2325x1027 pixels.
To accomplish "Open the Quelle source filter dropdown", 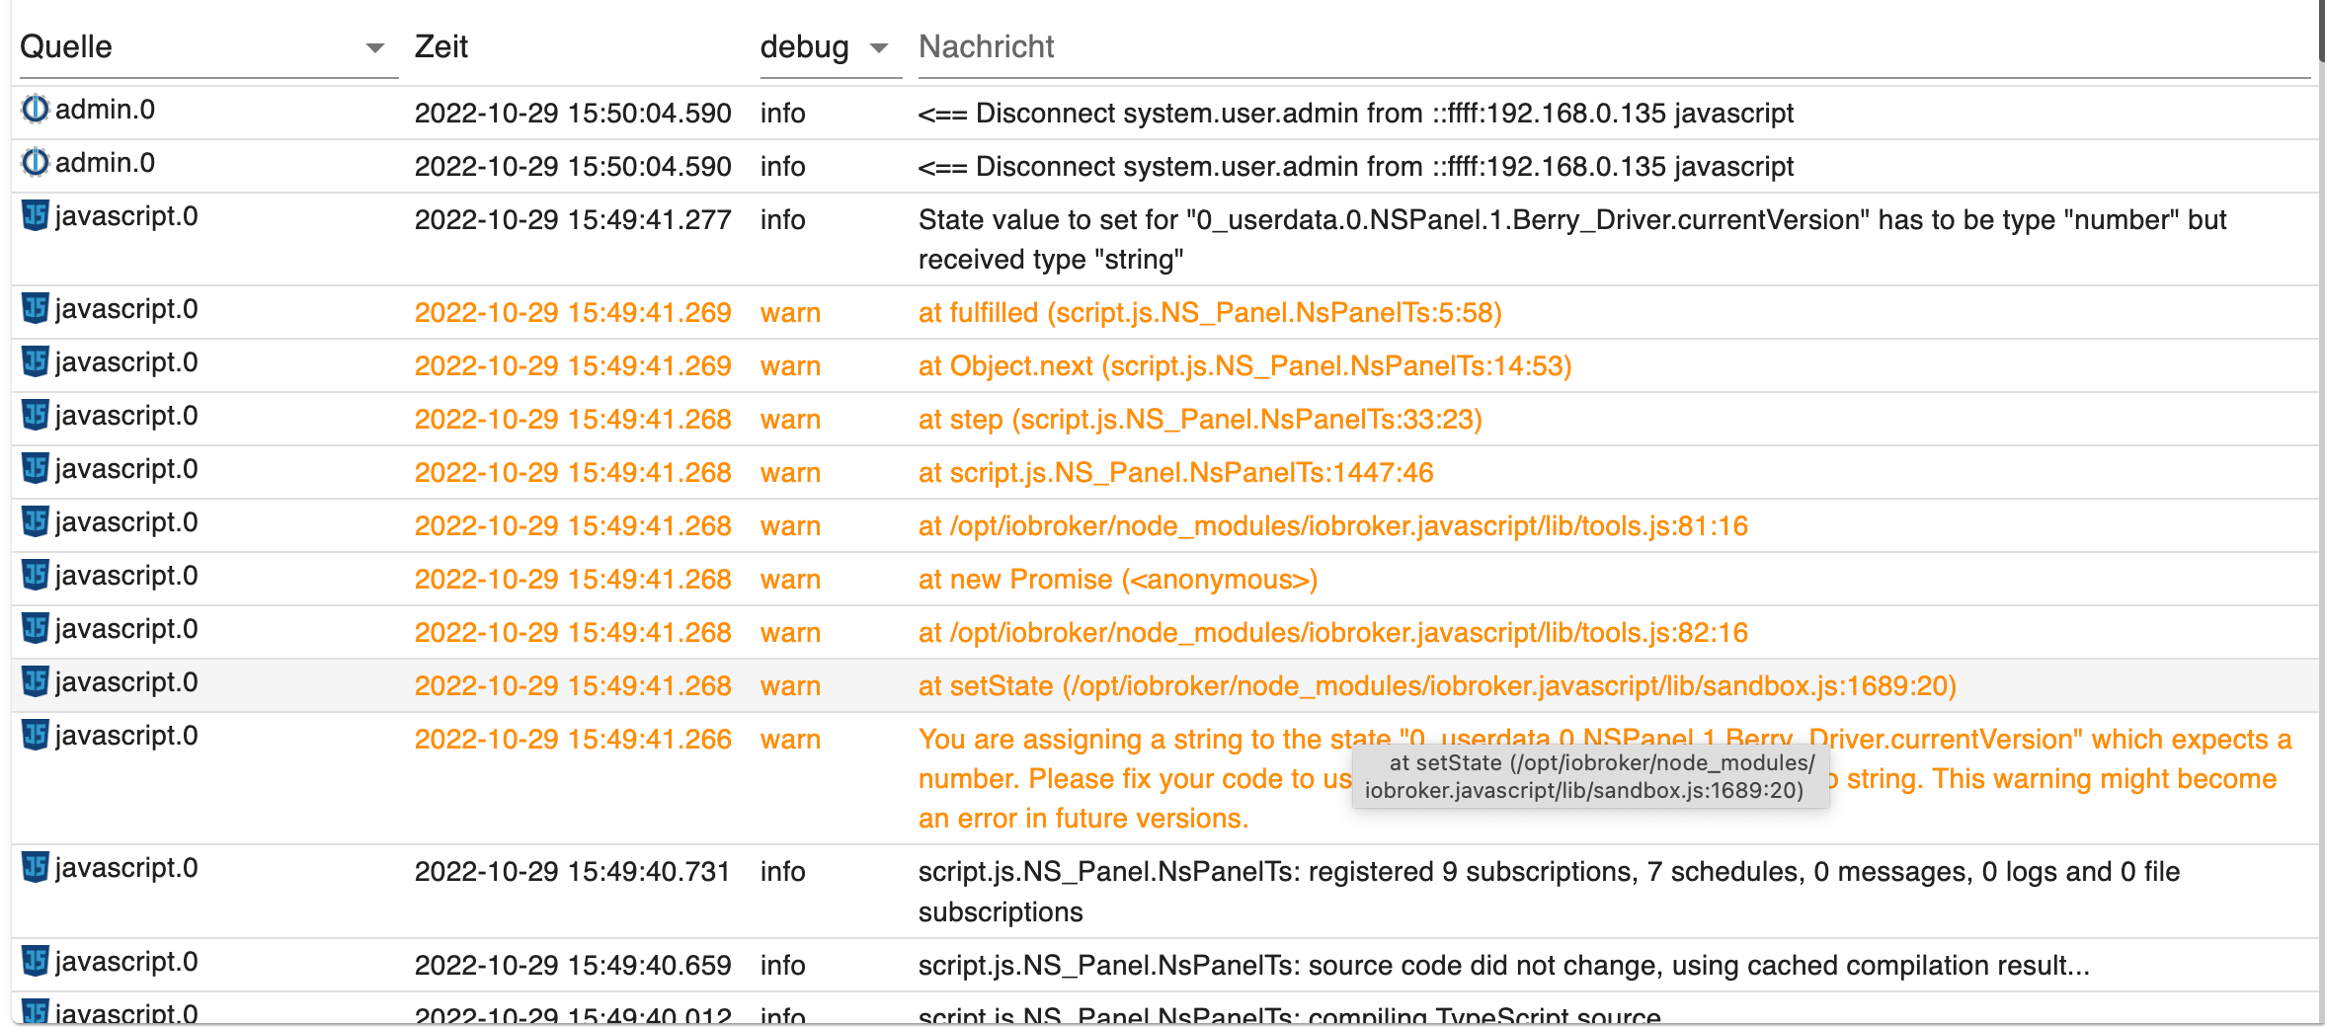I will pos(374,47).
